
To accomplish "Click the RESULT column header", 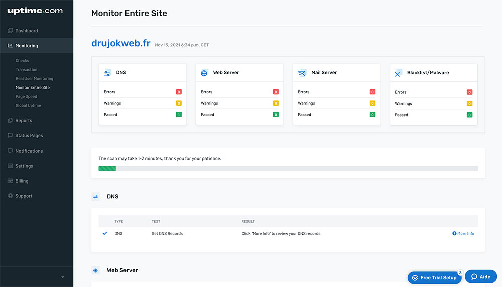I will 248,221.
